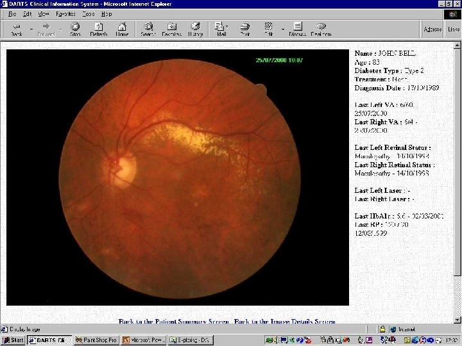Open the Tools menu
This screenshot has height=346, width=462.
click(x=88, y=13)
